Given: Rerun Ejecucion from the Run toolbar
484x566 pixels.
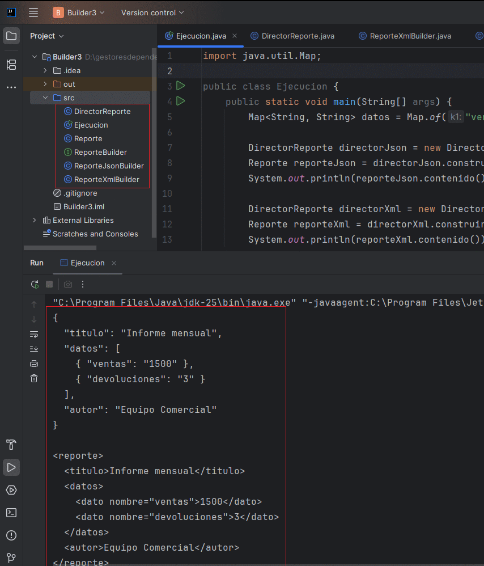Looking at the screenshot, I should tap(35, 284).
